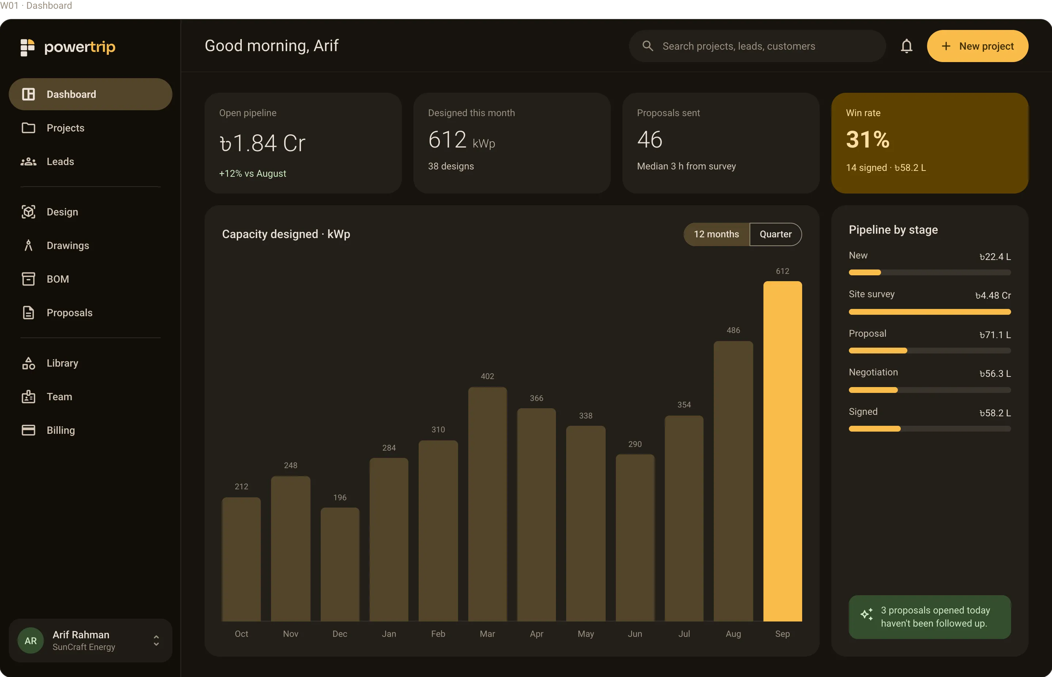The image size is (1052, 677).
Task: Click the Good morning, Arif heading
Action: [272, 46]
